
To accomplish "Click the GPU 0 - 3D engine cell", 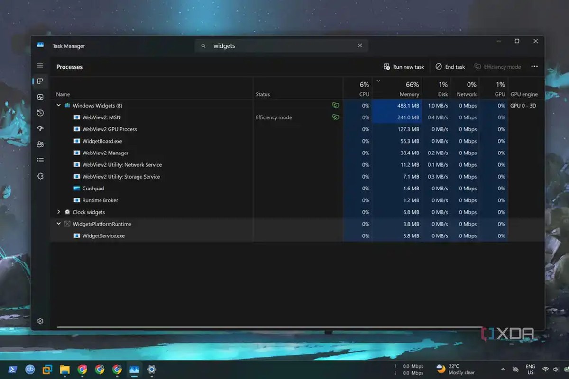I will pos(523,106).
